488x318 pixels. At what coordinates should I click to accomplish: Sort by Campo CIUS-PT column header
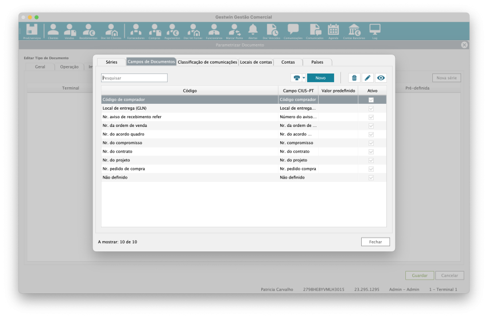coord(298,91)
